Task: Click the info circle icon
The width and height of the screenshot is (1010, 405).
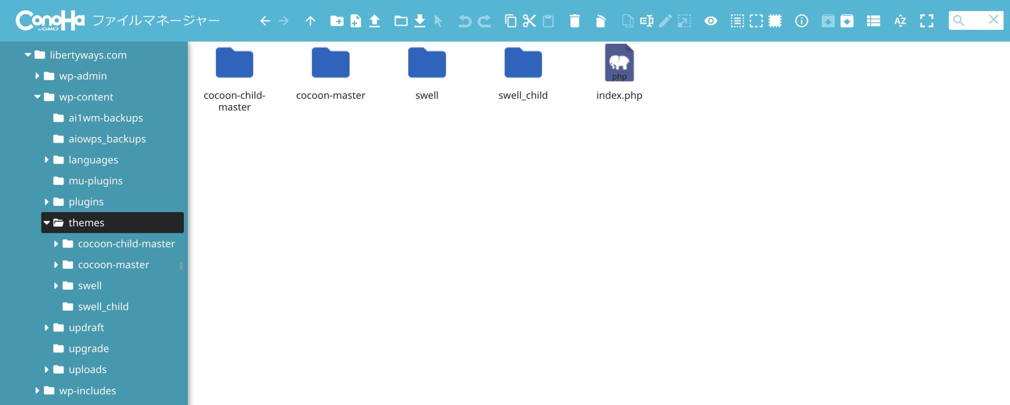Action: tap(801, 21)
